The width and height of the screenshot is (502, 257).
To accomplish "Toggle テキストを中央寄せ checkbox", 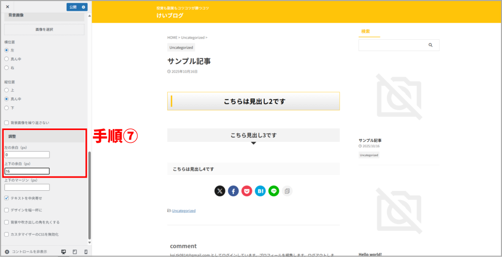I will coord(6,198).
